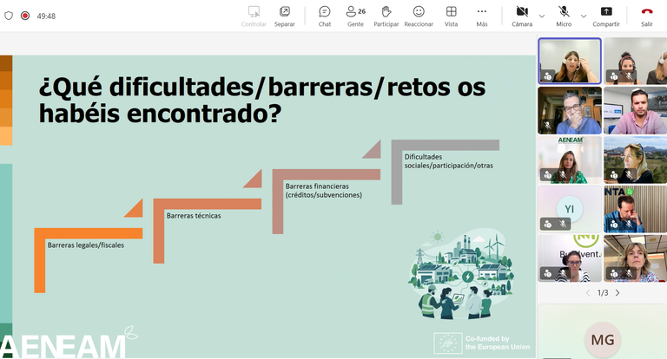Select man covering mouth video tile
This screenshot has width=667, height=359.
click(570, 110)
